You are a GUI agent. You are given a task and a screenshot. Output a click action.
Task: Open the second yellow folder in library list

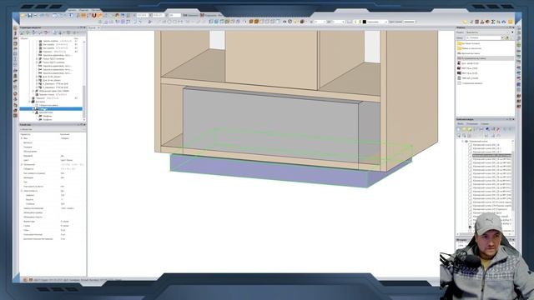[x=459, y=48]
